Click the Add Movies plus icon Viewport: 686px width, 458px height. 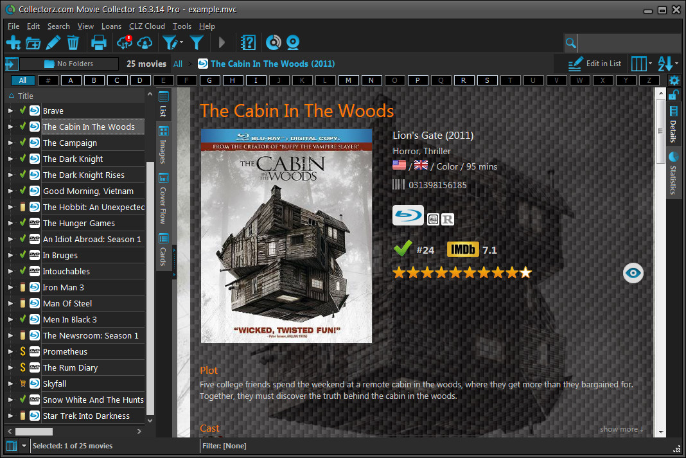(x=13, y=42)
